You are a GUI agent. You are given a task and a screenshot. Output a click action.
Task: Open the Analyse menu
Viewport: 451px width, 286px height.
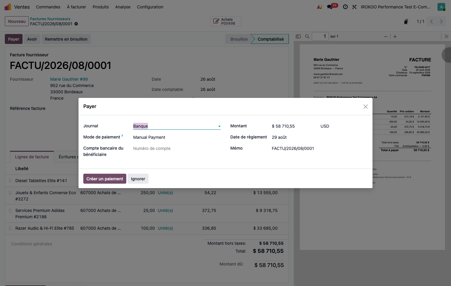click(123, 7)
